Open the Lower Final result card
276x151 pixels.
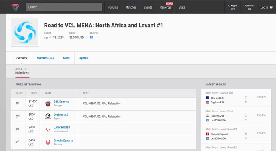point(236,116)
